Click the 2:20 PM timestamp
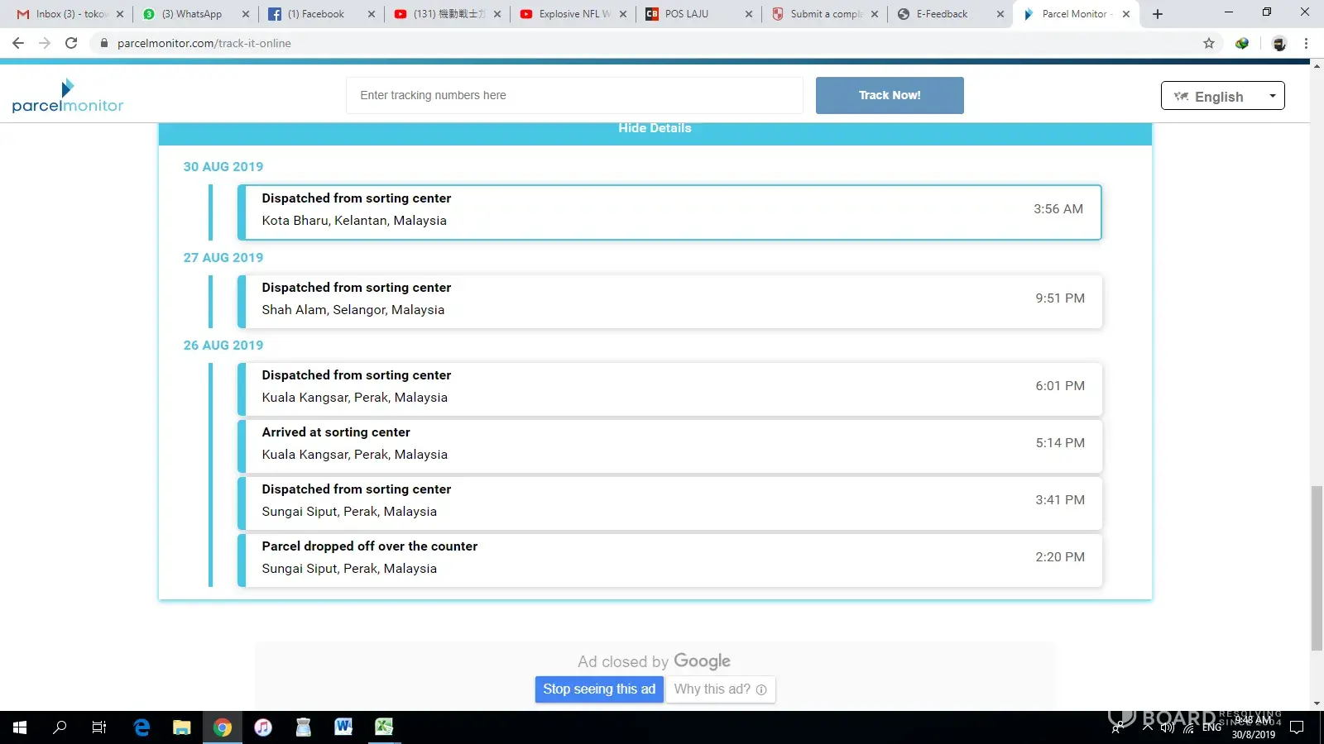 coord(1060,557)
